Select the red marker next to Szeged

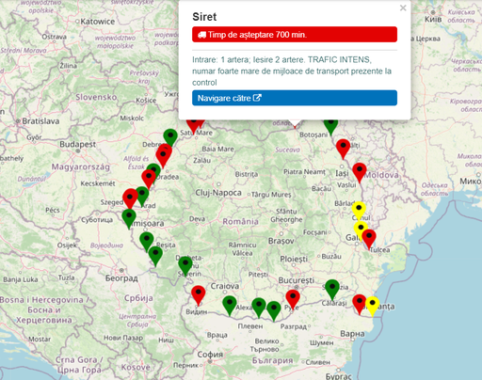(x=130, y=198)
